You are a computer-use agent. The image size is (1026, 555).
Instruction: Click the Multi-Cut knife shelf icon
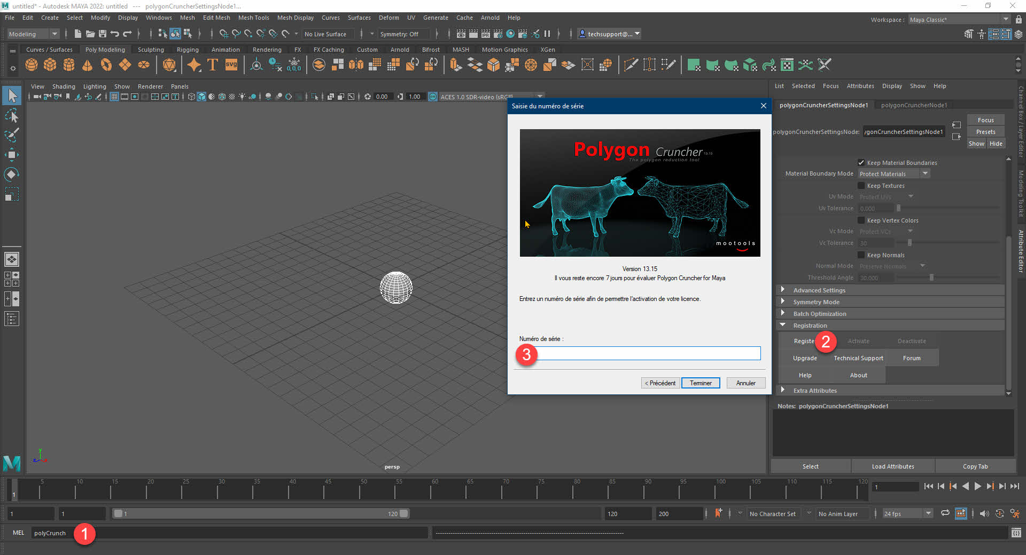(631, 65)
